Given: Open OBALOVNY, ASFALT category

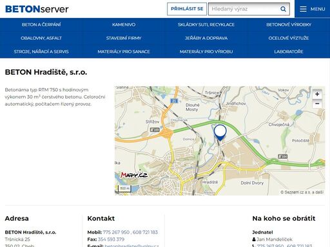Looking at the screenshot, I should (41, 38).
